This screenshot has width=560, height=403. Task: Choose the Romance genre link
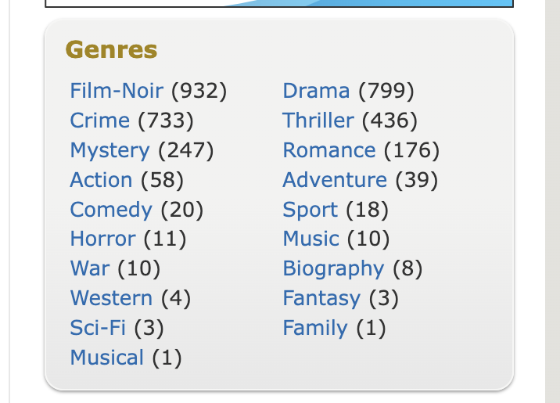(x=329, y=150)
